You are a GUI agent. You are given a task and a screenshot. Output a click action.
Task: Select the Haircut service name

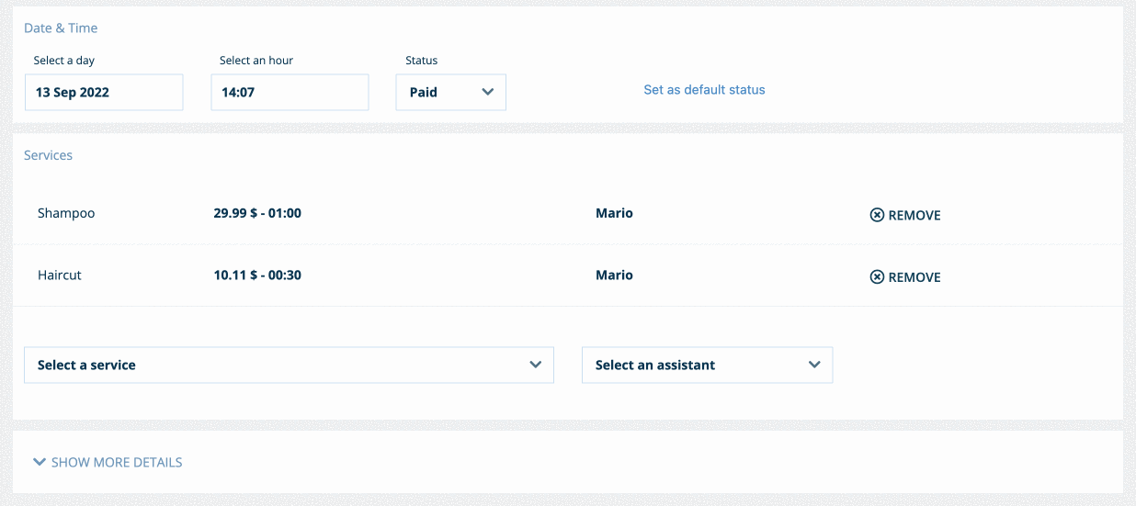tap(60, 275)
